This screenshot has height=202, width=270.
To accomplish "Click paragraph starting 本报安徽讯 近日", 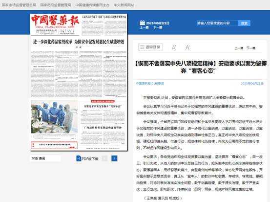I will point(194,98).
